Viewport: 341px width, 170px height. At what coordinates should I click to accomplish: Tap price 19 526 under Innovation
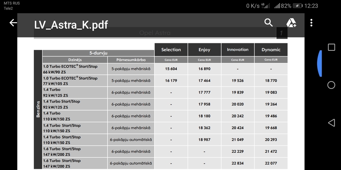pyautogui.click(x=238, y=81)
